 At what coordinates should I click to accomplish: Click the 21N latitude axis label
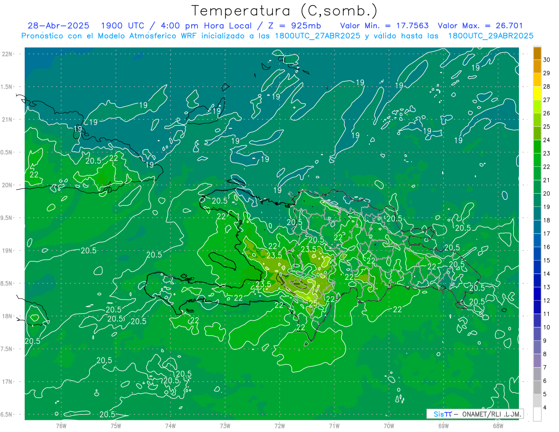tap(7, 120)
